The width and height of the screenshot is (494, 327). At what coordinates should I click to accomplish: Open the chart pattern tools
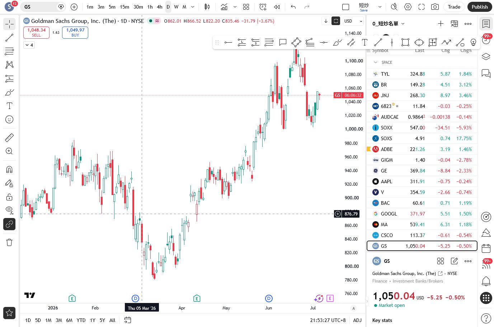9,65
